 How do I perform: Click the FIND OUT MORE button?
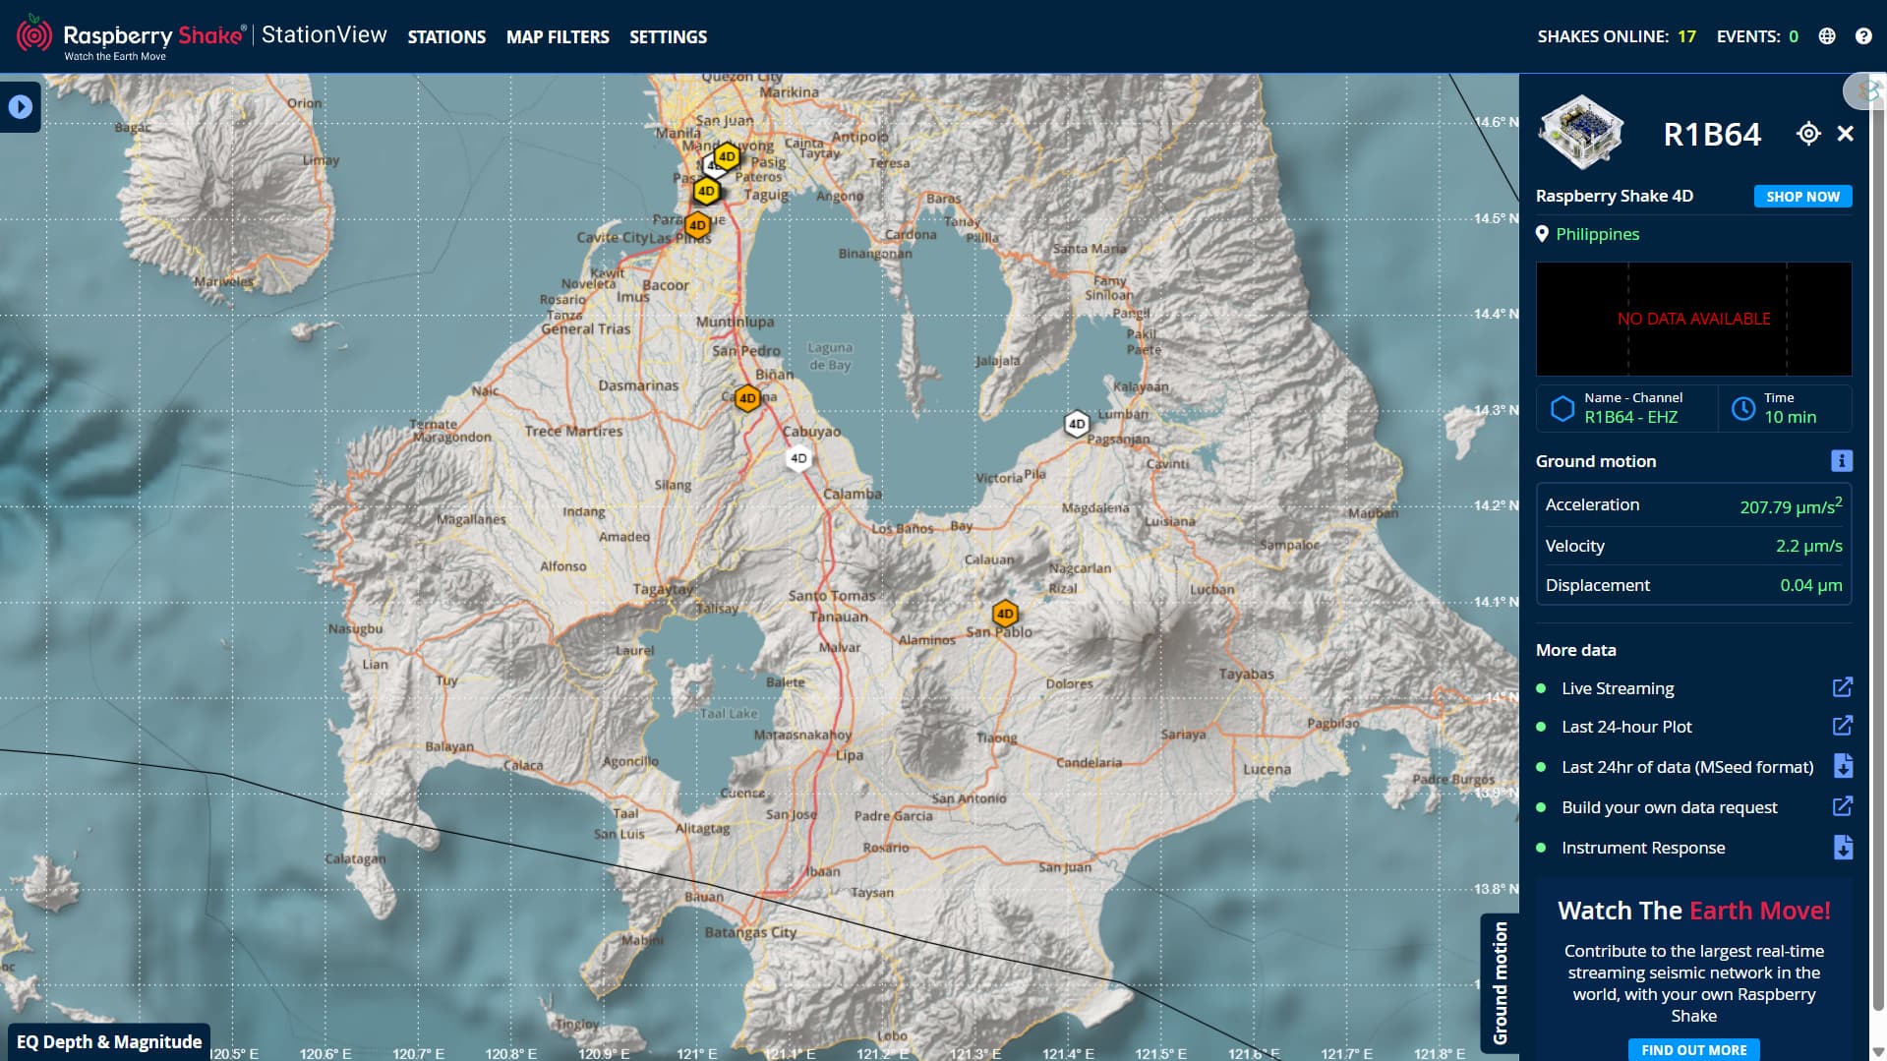(x=1693, y=1049)
